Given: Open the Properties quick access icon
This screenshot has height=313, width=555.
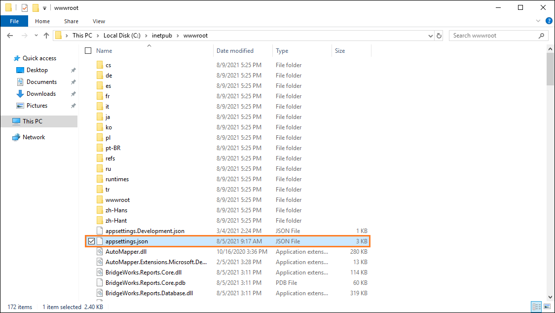Looking at the screenshot, I should [x=25, y=7].
